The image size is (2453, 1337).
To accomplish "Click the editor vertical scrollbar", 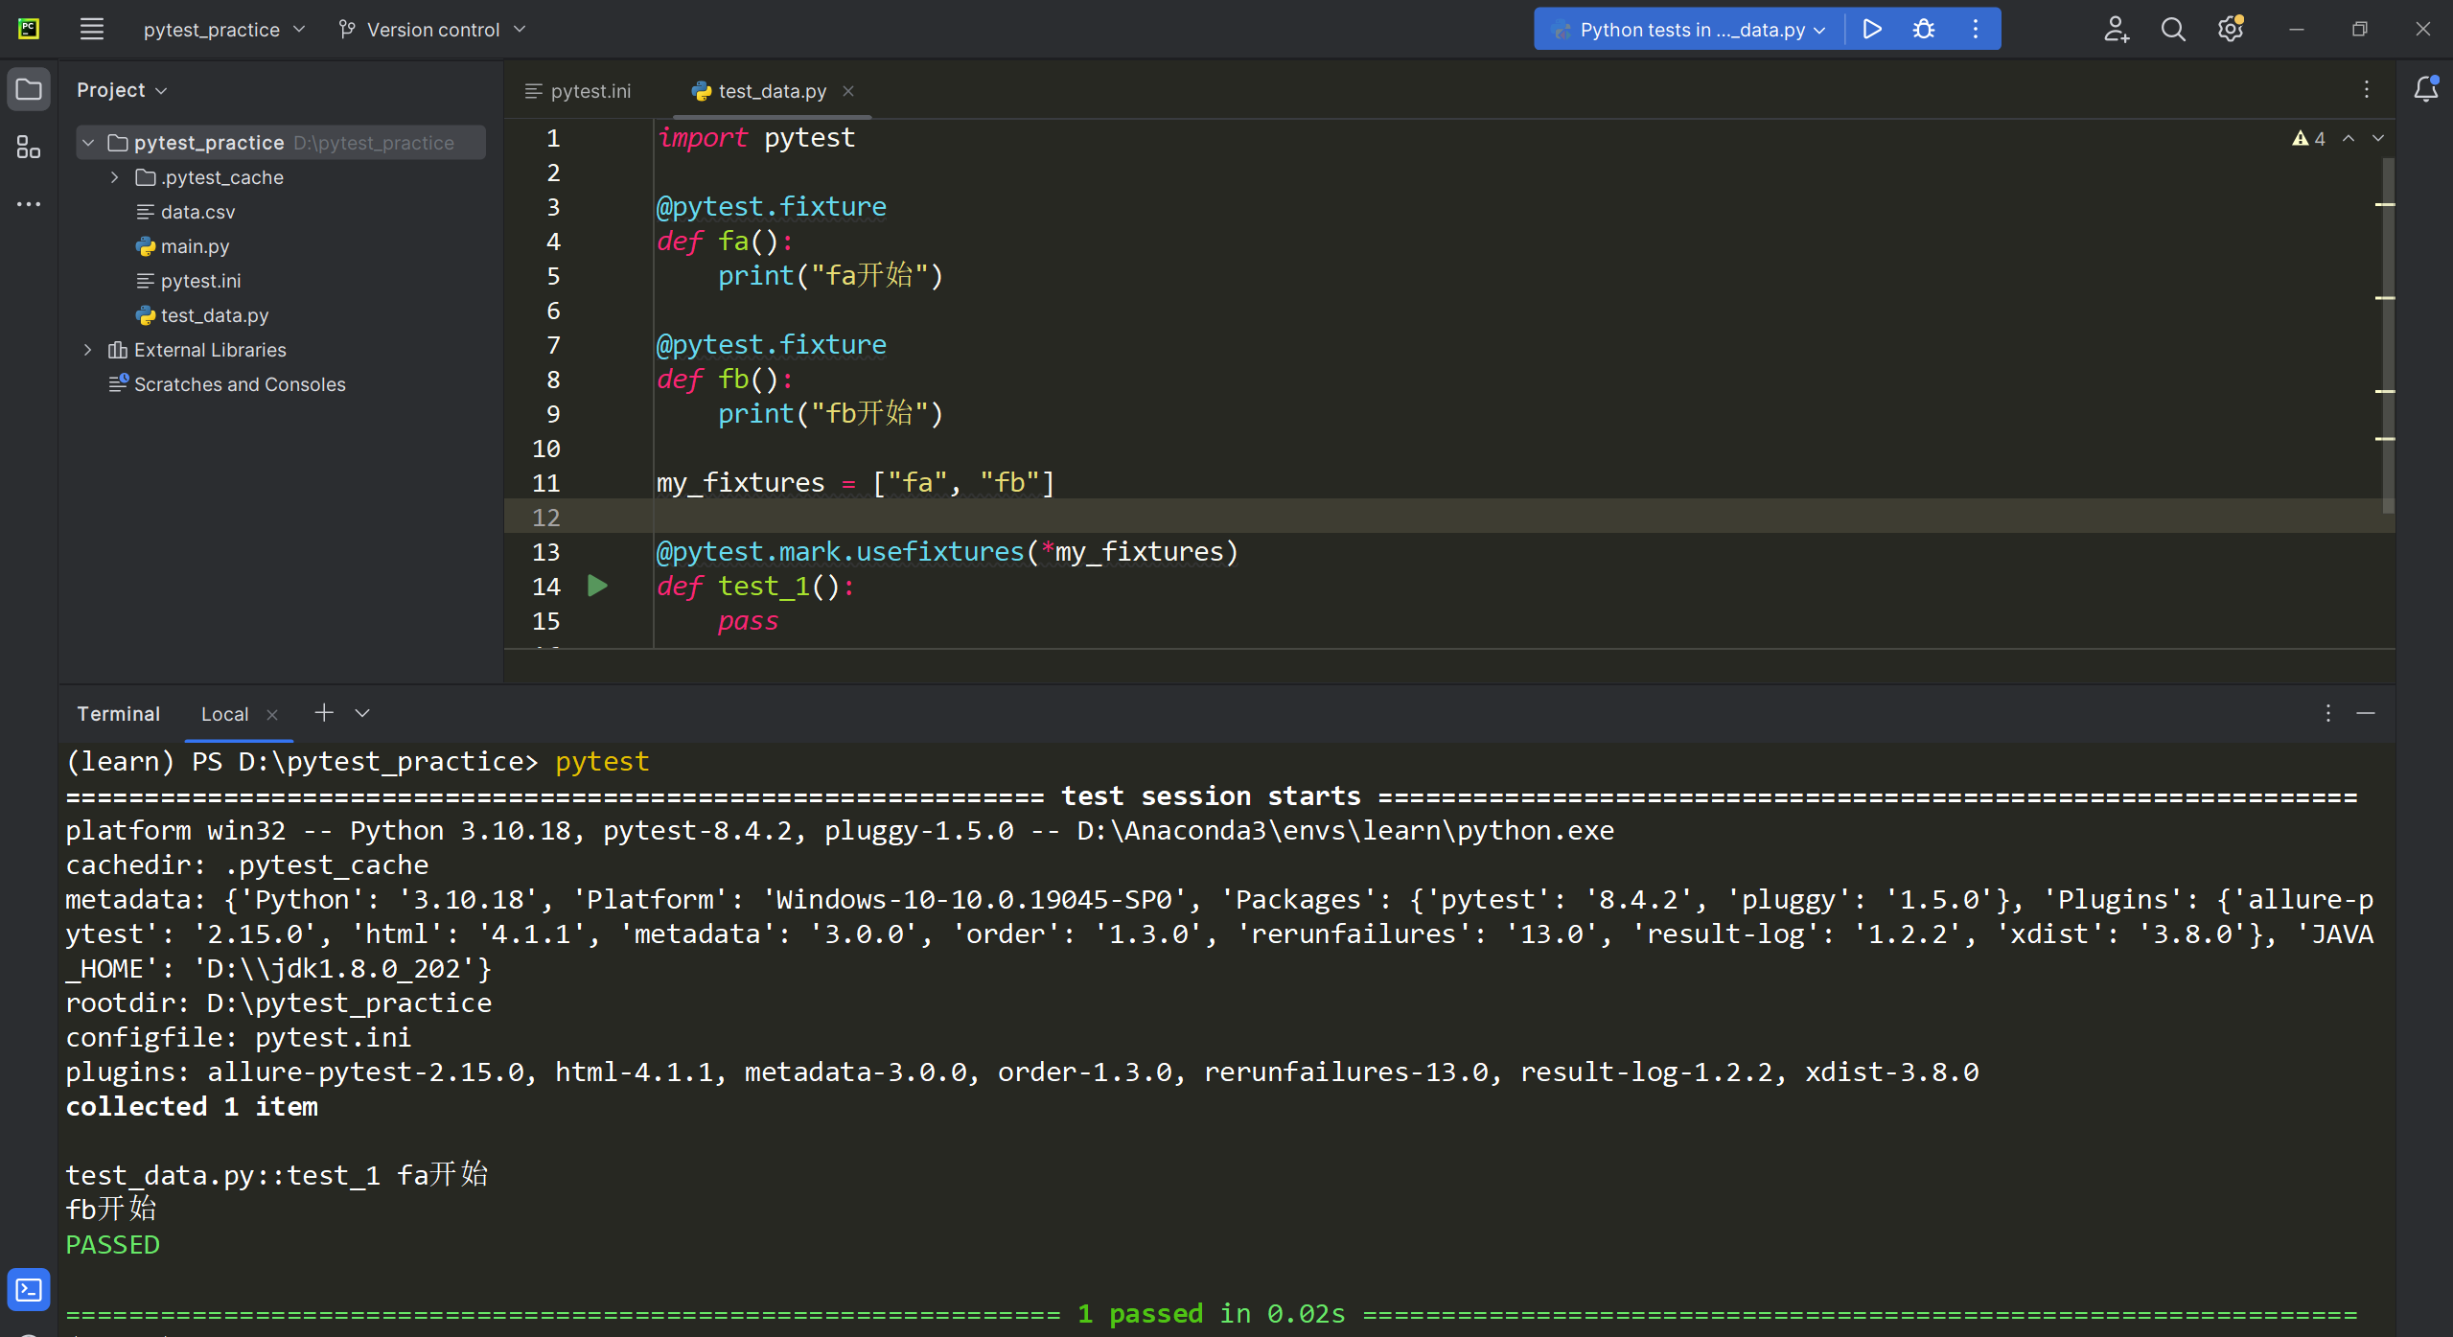I will (2387, 335).
